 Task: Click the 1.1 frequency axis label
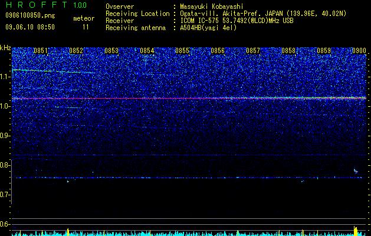point(5,77)
